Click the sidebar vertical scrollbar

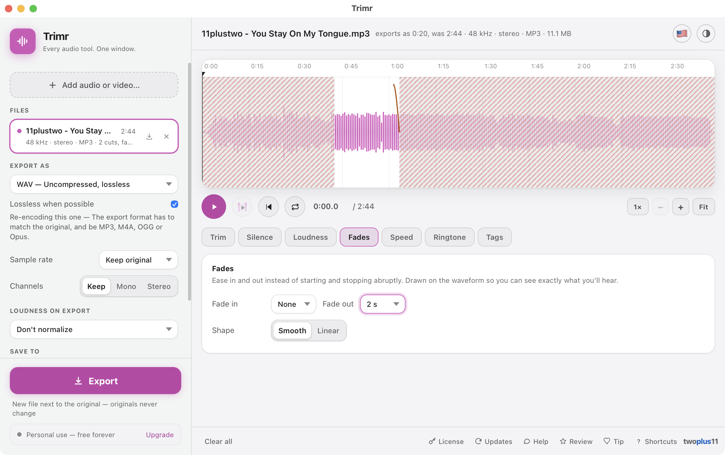(x=189, y=181)
